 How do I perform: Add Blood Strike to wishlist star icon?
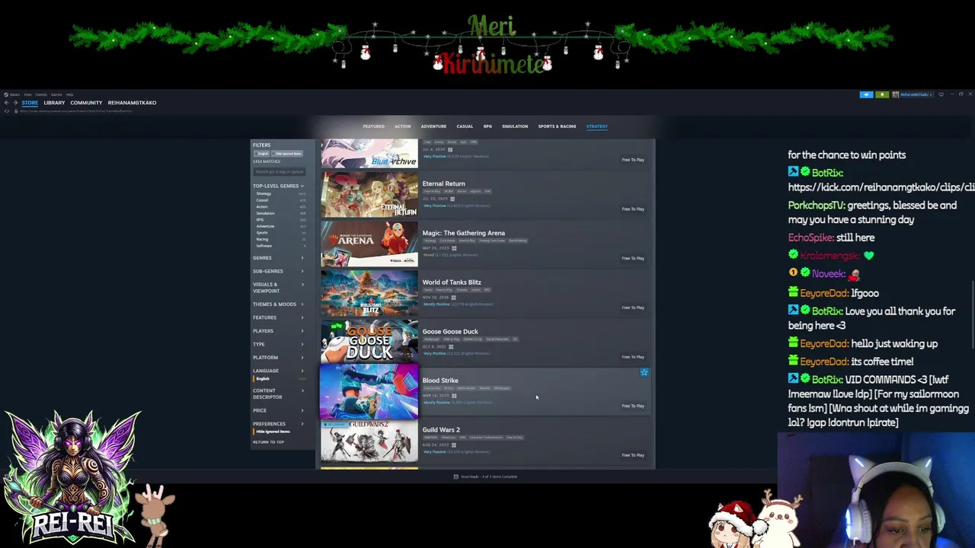pos(644,372)
